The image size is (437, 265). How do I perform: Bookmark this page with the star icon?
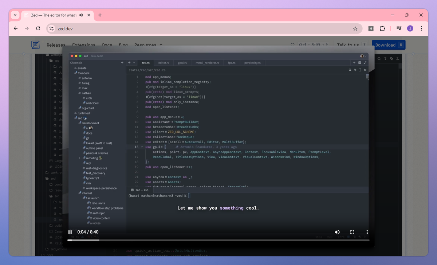point(355,28)
